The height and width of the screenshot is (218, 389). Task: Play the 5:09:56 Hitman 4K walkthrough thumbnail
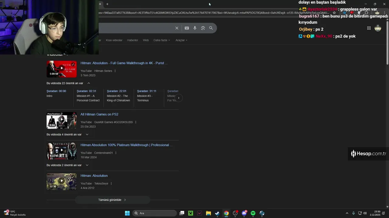point(62,69)
